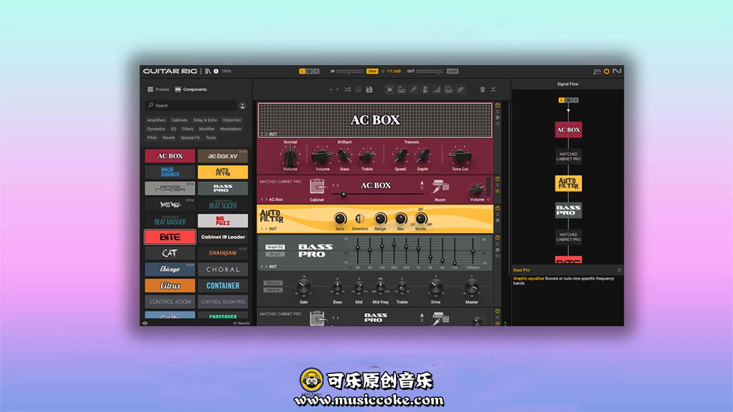Collapse the Bass Pro amp module
This screenshot has height=412, width=733.
(x=497, y=244)
